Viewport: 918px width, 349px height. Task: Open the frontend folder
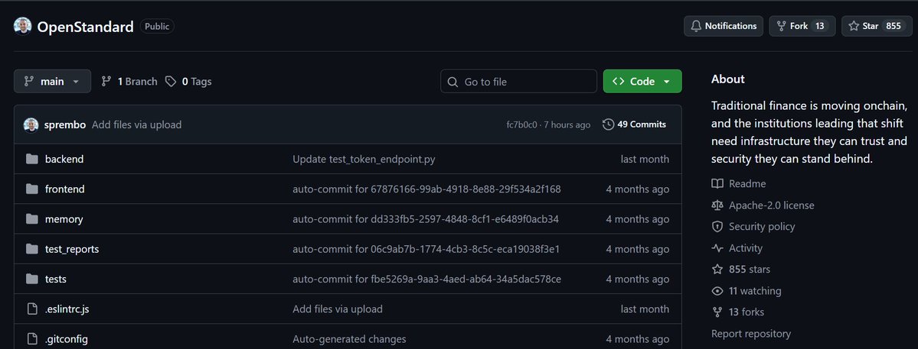pos(65,189)
